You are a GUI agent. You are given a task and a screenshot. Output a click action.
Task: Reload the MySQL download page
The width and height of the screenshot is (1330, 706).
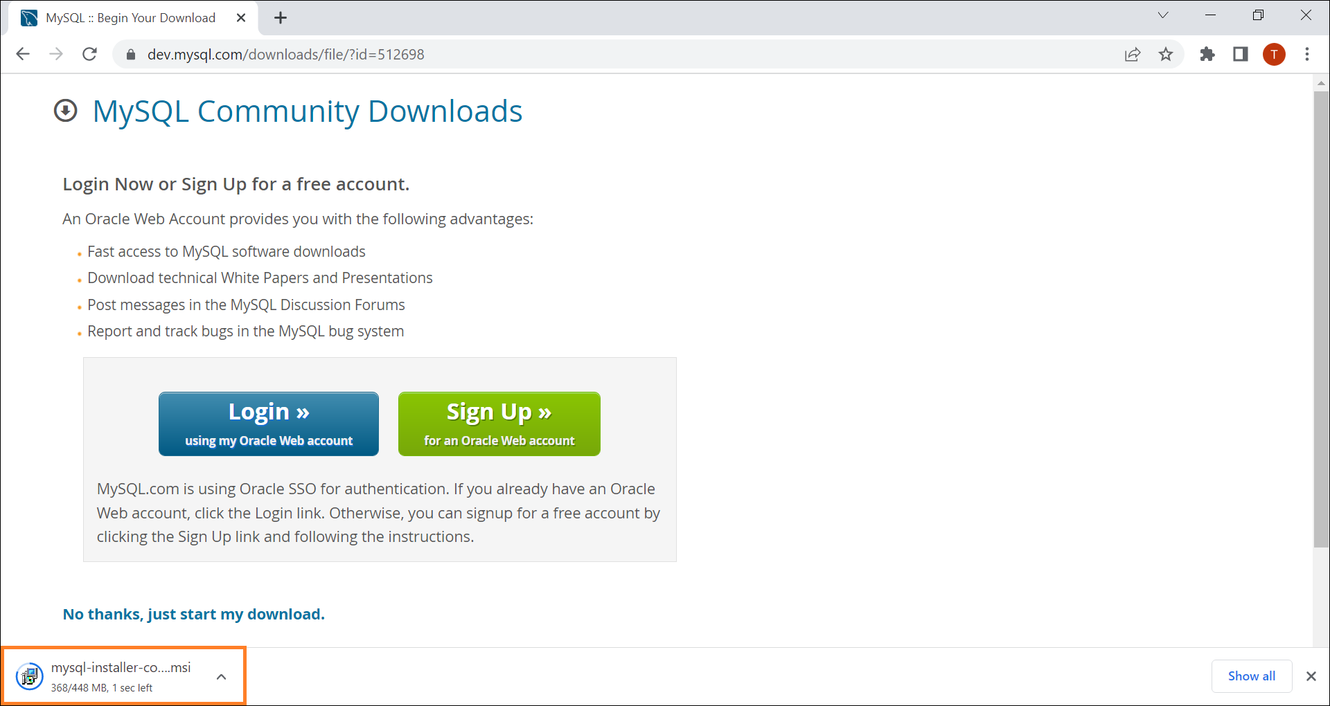(x=89, y=54)
